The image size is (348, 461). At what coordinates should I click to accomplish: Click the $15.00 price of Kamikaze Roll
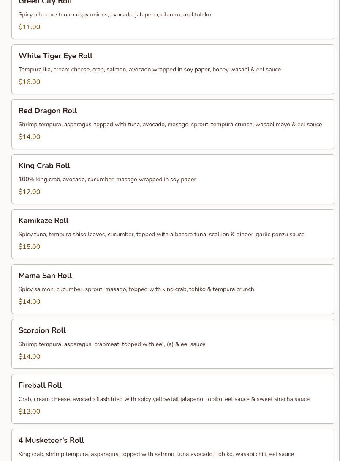tap(30, 247)
